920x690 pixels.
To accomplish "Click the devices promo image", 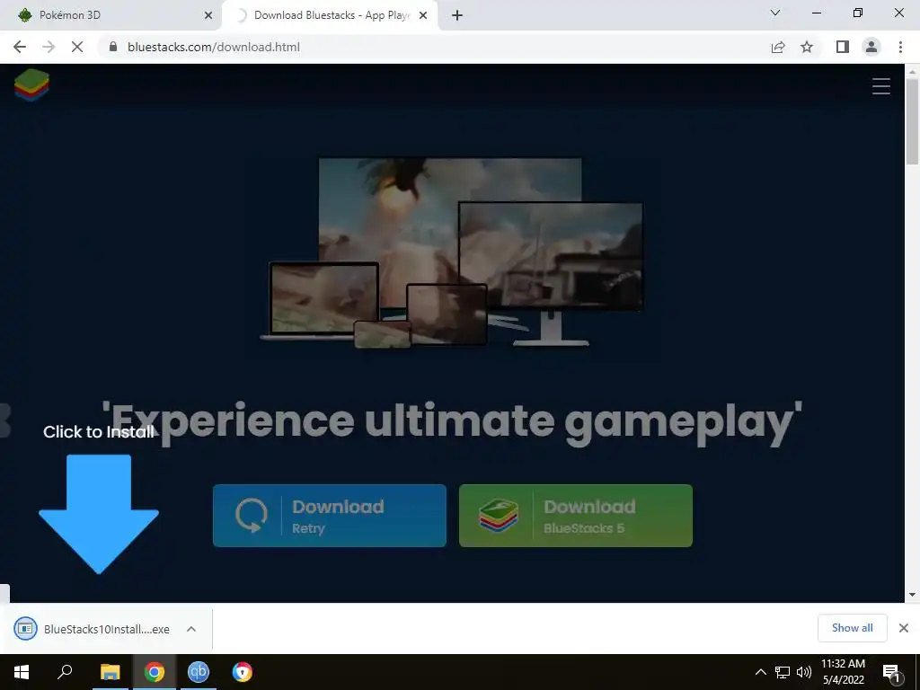I will (x=452, y=252).
